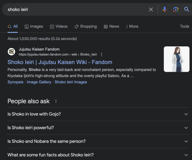Click the 'People also ask' heading
Screen dimensions: 192x160
point(28,101)
